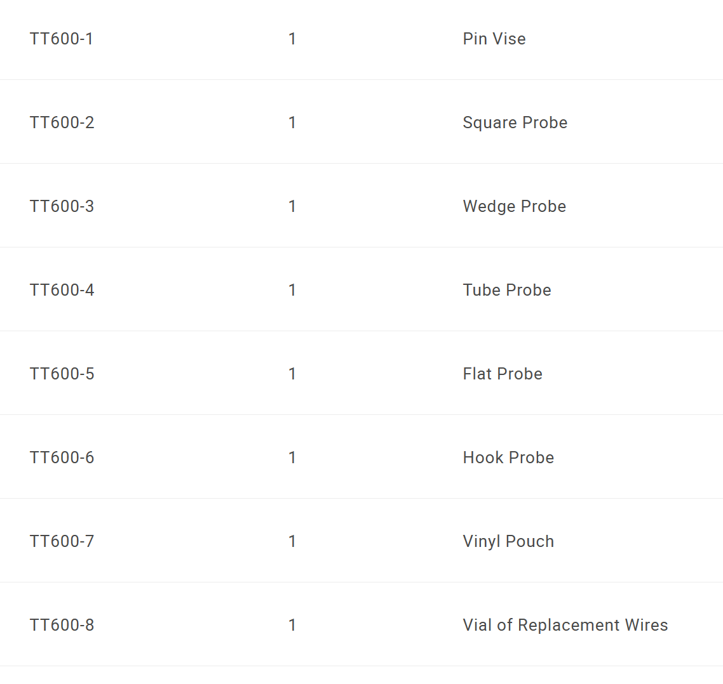Click the quantity 1 in Pin Vise row

pos(292,39)
